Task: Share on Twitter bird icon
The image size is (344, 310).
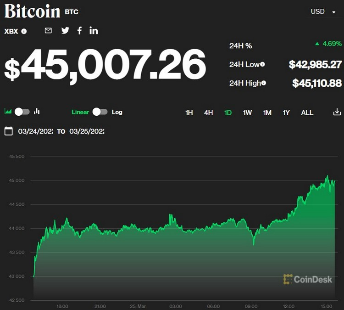Action: [65, 31]
